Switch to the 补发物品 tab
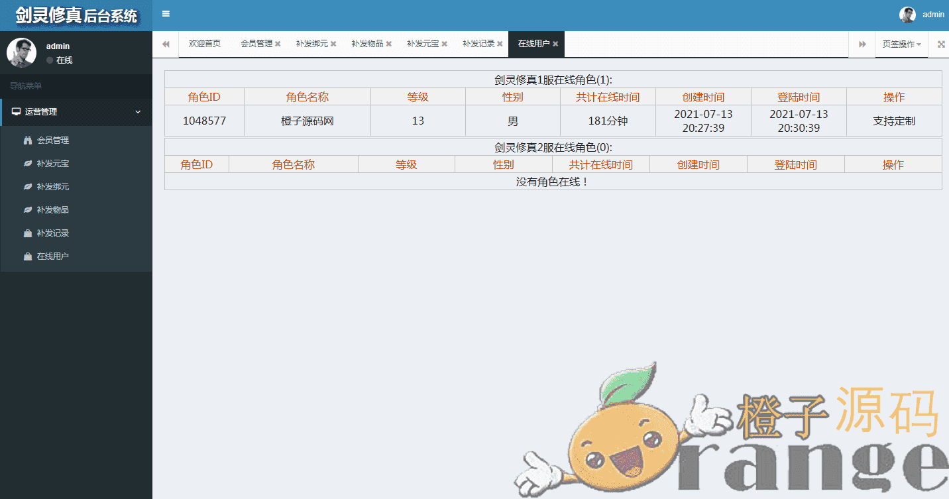This screenshot has height=499, width=949. click(x=367, y=44)
